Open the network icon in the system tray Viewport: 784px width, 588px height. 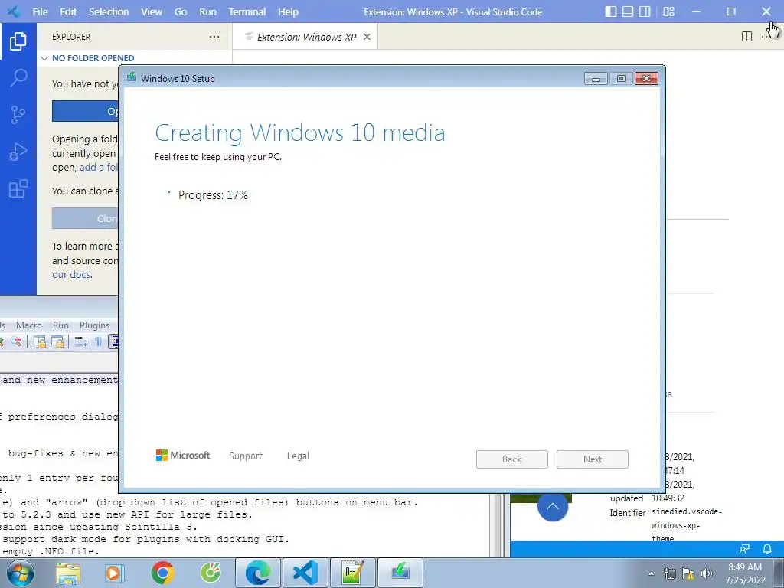click(669, 573)
